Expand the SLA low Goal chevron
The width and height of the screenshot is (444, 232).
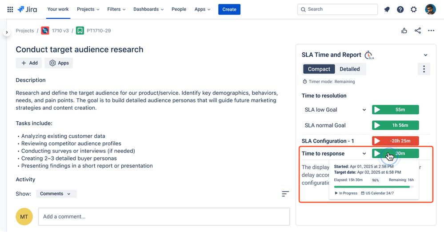pyautogui.click(x=364, y=110)
